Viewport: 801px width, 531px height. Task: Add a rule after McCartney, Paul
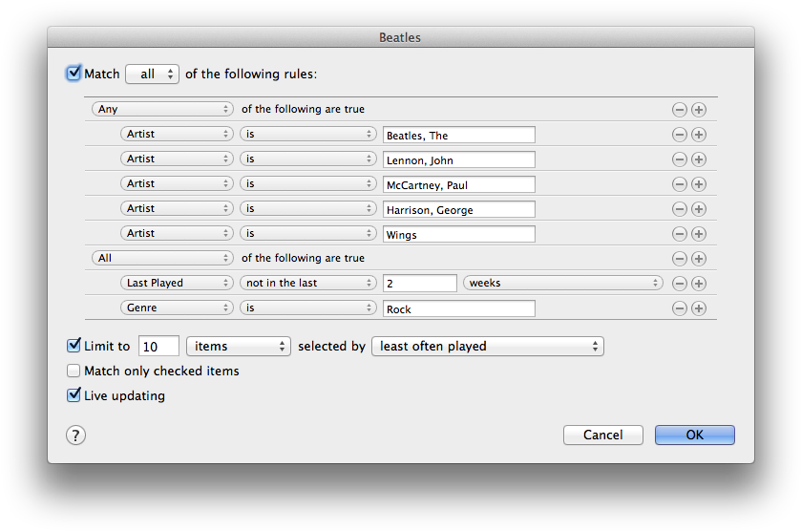[x=699, y=184]
